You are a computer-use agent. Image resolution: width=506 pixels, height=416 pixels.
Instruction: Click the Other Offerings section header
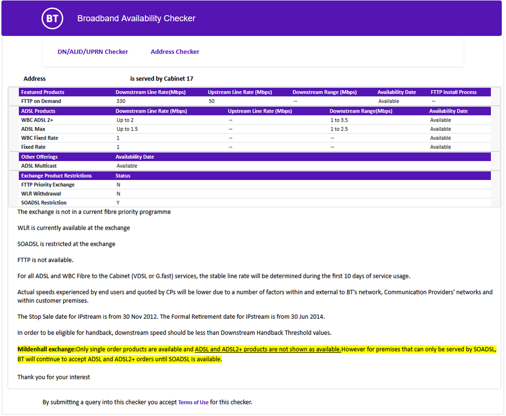click(x=40, y=157)
